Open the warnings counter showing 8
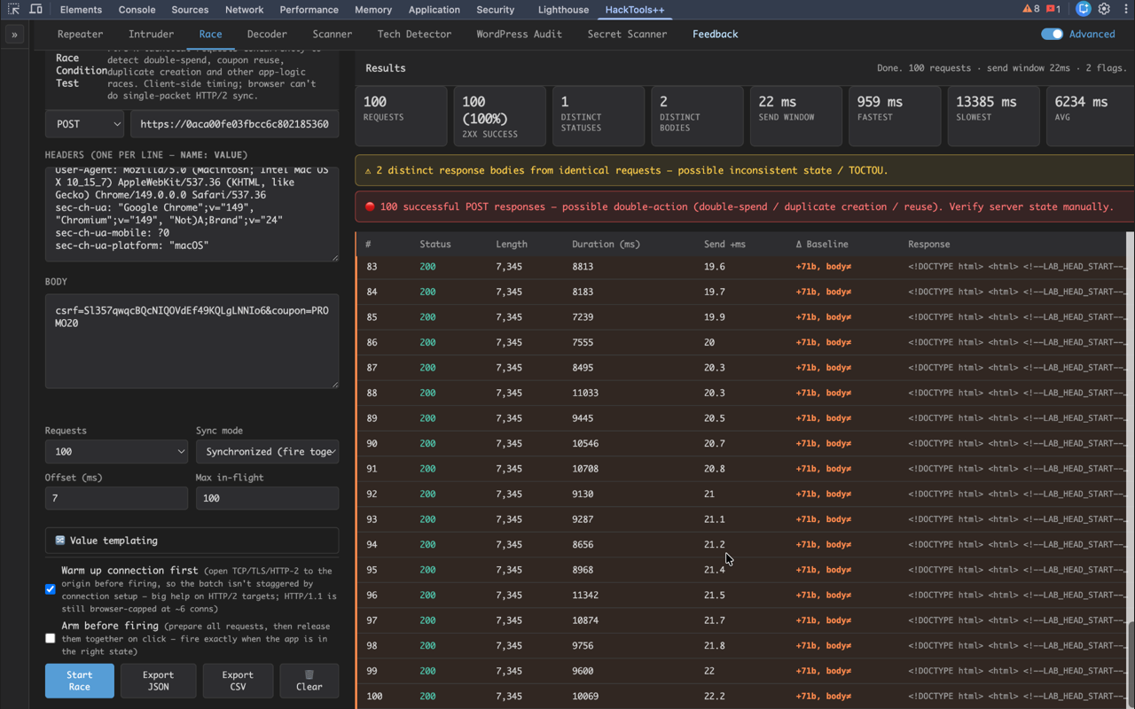This screenshot has width=1135, height=709. click(1031, 10)
